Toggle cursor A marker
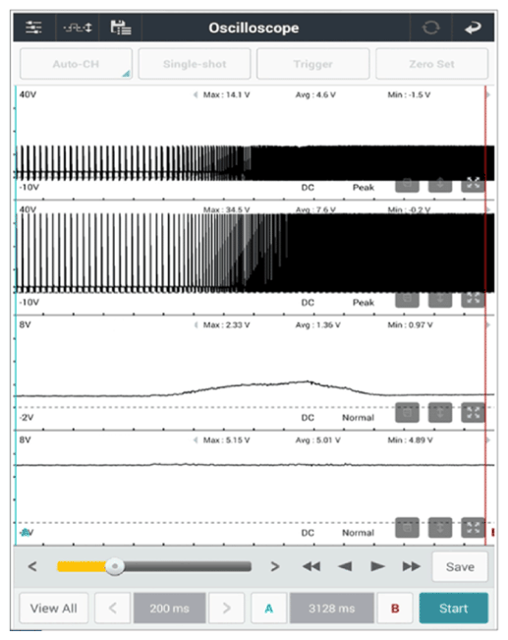Image resolution: width=508 pixels, height=640 pixels. [x=268, y=609]
